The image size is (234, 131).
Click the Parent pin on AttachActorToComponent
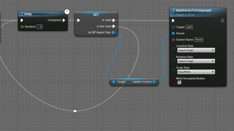pos(173,33)
